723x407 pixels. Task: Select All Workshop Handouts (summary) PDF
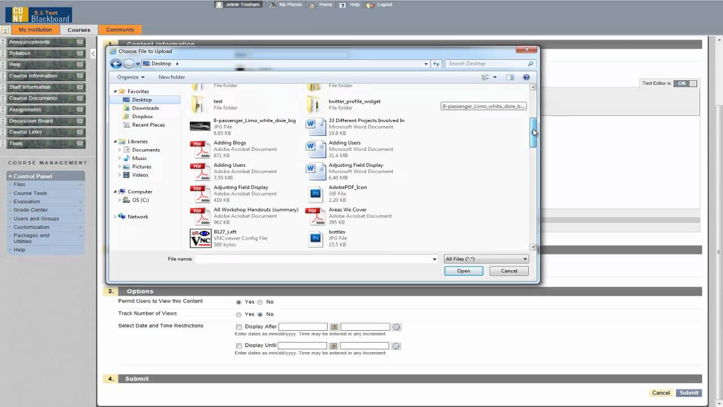pyautogui.click(x=244, y=215)
